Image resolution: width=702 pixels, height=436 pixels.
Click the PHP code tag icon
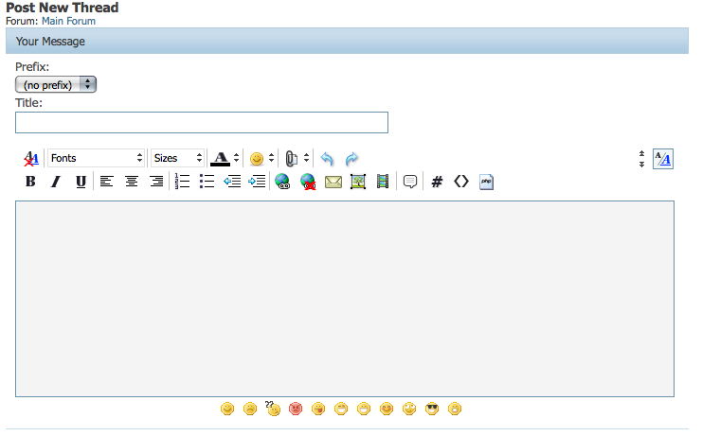[487, 182]
